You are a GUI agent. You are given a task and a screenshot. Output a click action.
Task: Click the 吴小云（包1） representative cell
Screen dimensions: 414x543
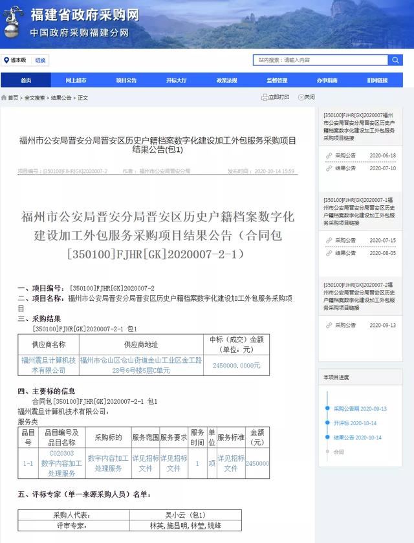pos(186,515)
